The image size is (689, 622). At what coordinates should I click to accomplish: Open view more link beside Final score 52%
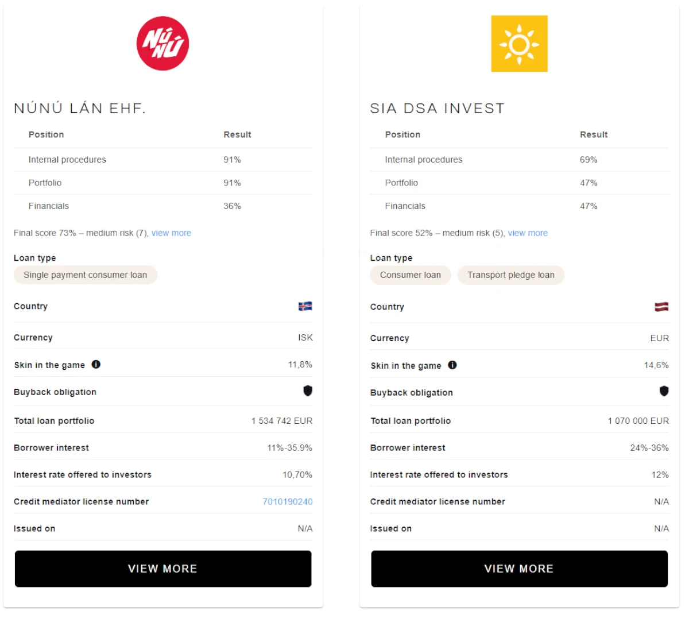(528, 233)
